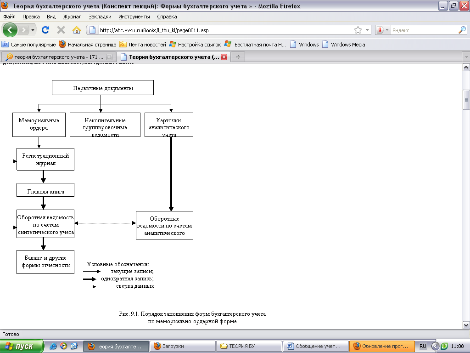Image resolution: width=470 pixels, height=353 pixels.
Task: Open the пуск Start button
Action: (22, 346)
